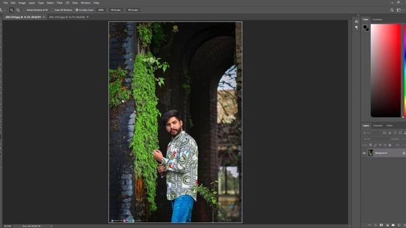The image size is (406, 228).
Task: Open the Character panel icon
Action: 357,22
